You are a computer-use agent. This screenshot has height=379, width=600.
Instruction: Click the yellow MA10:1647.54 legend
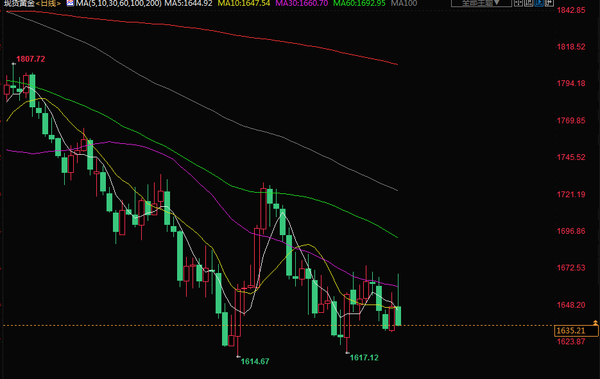(x=244, y=3)
